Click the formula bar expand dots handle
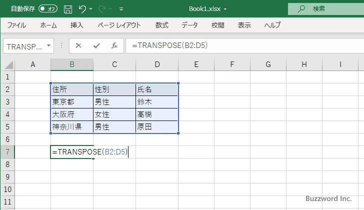Viewport: 364px width, 210px height. click(61, 45)
